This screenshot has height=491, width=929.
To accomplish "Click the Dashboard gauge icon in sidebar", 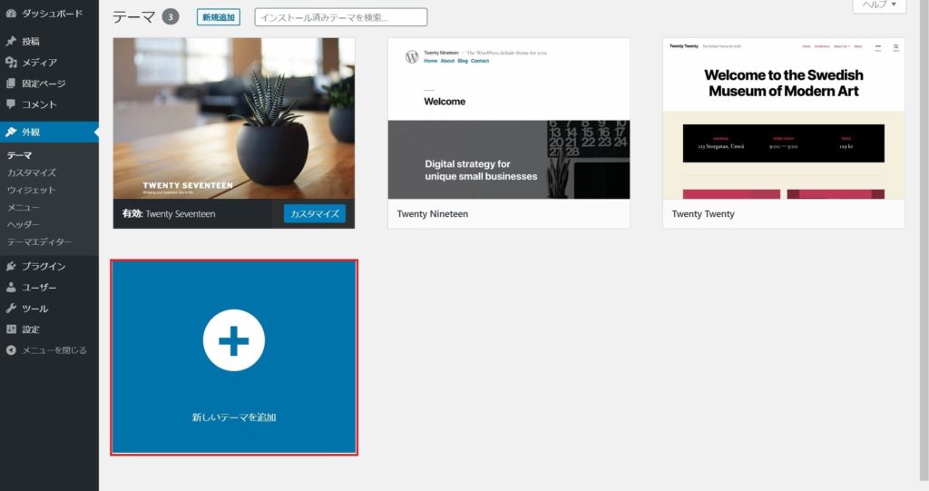I will coord(11,13).
